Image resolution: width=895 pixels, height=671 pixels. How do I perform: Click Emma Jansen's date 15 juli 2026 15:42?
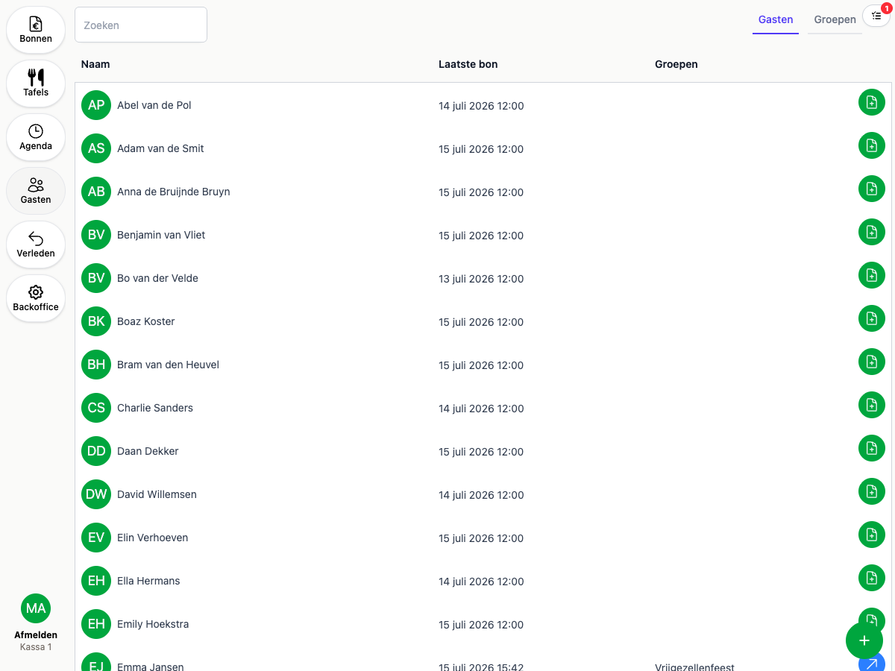(481, 667)
